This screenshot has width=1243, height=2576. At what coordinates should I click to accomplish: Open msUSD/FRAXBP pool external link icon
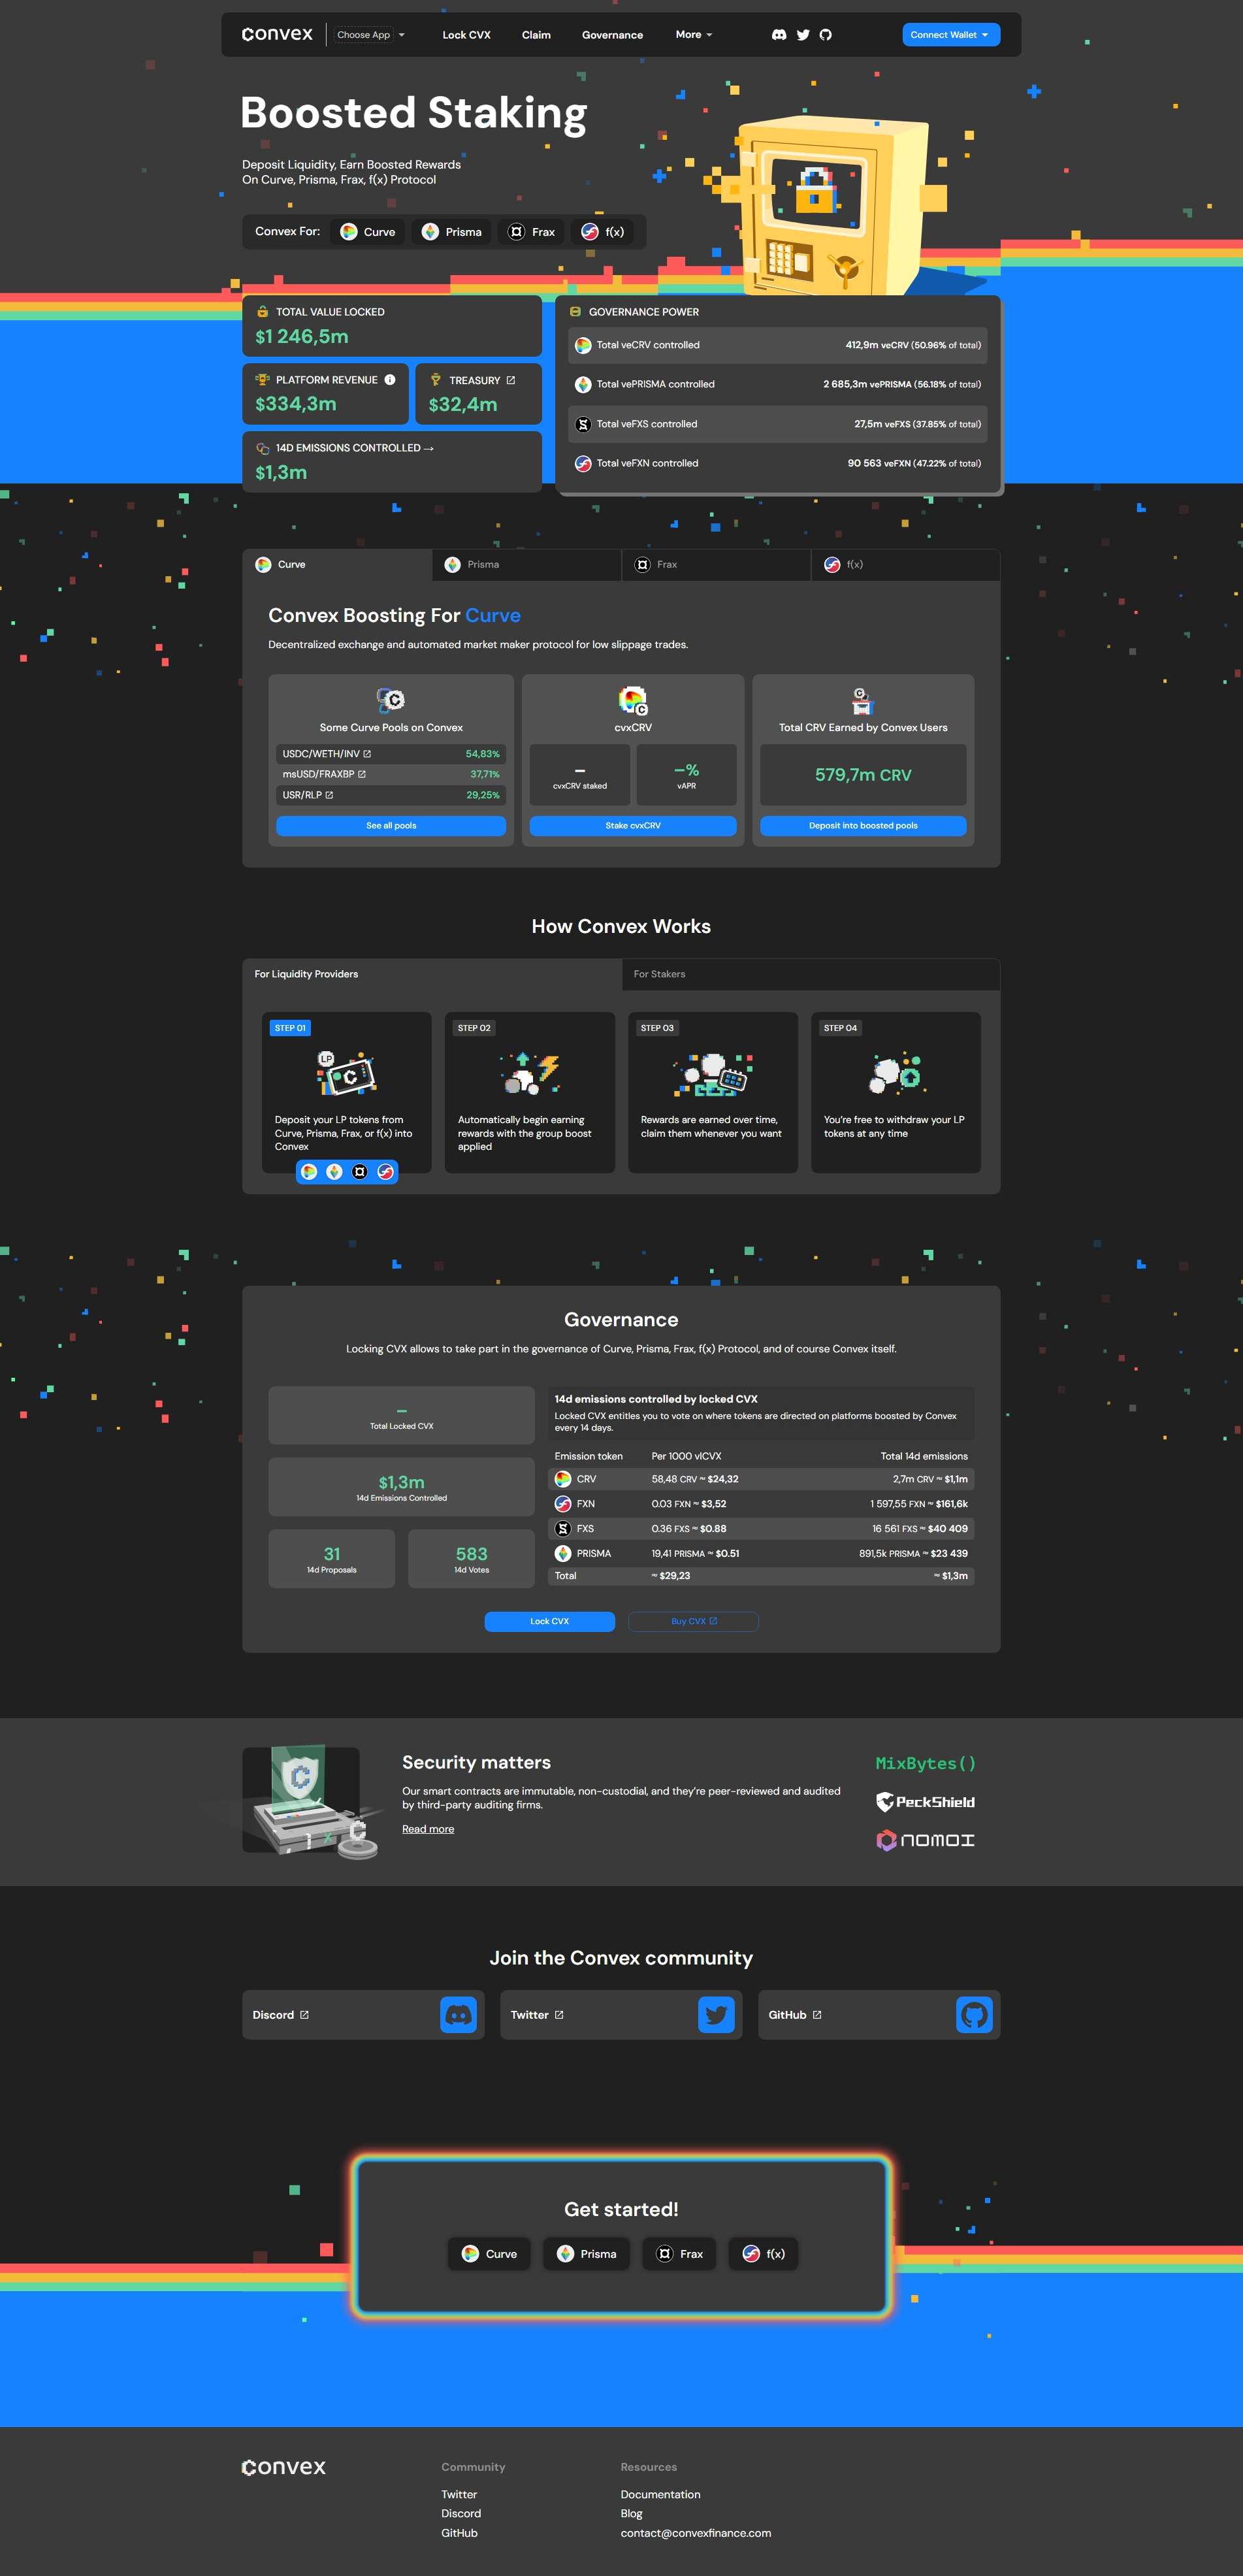tap(362, 774)
